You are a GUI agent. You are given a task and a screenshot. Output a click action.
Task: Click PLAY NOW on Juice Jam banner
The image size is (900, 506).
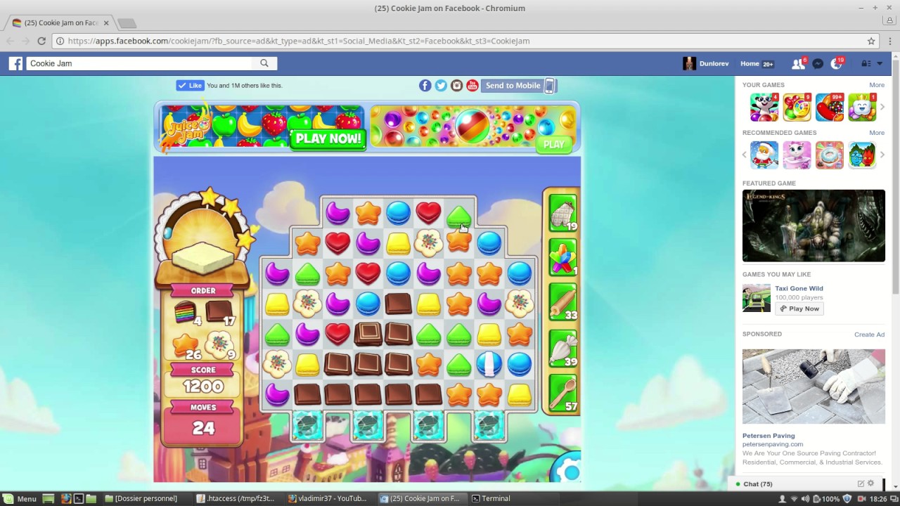pos(328,138)
